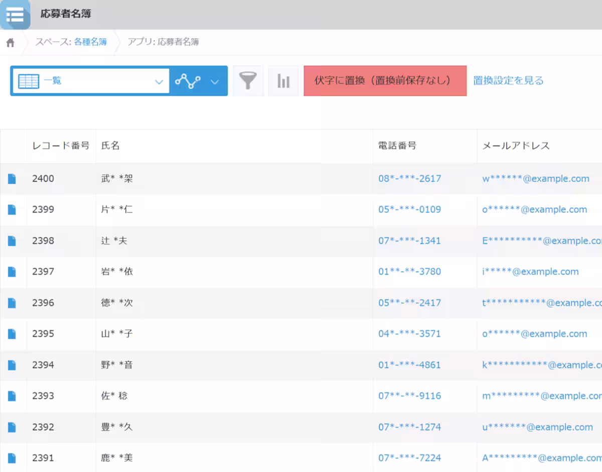This screenshot has height=472, width=602.
Task: Open record 2394 detail icon
Action: 12,365
